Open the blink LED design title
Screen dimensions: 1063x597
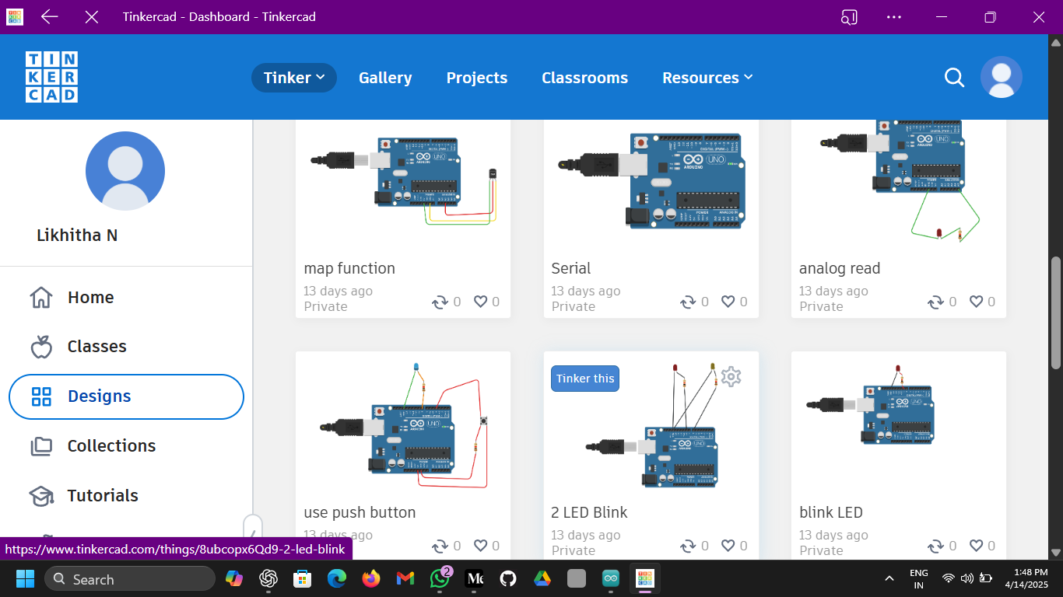[x=831, y=512]
